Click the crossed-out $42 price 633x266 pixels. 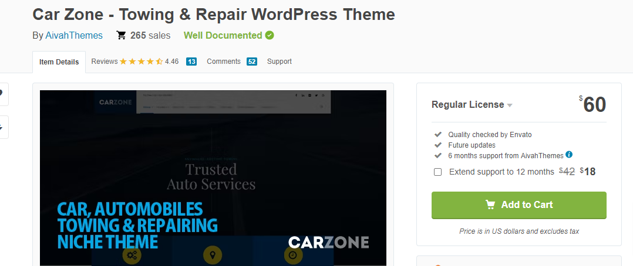tap(567, 171)
